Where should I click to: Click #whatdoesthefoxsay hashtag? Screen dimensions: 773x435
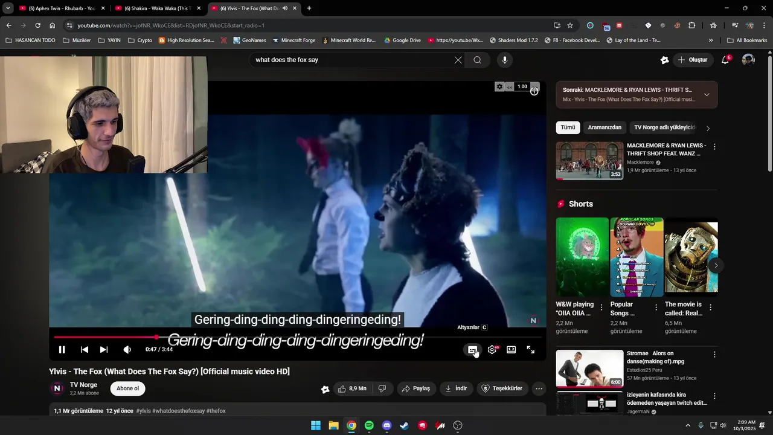coord(178,411)
